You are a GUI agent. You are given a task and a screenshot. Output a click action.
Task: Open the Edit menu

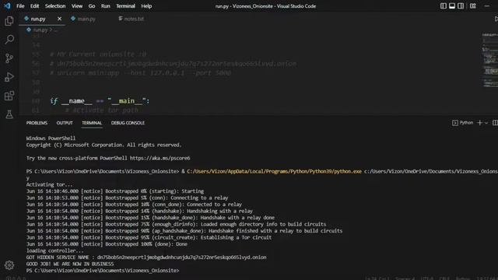[x=34, y=6]
